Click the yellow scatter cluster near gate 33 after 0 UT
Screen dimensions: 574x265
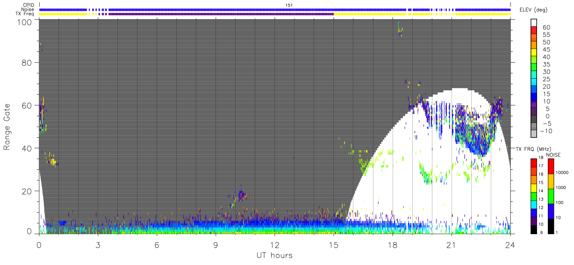point(53,162)
